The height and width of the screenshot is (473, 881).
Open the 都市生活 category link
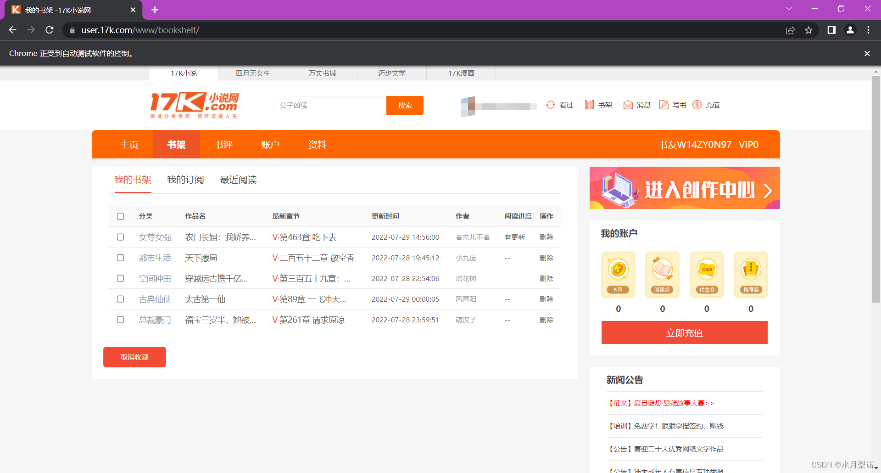coord(155,258)
